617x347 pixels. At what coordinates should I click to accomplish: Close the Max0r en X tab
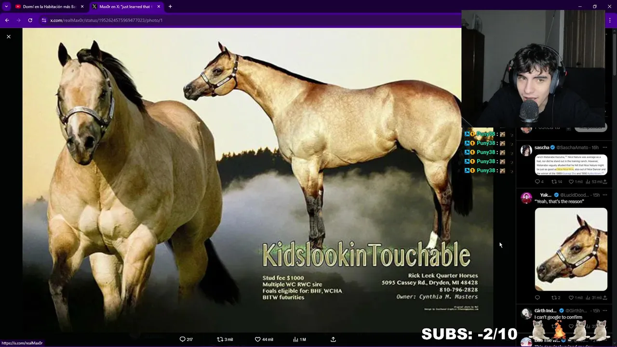tap(158, 7)
